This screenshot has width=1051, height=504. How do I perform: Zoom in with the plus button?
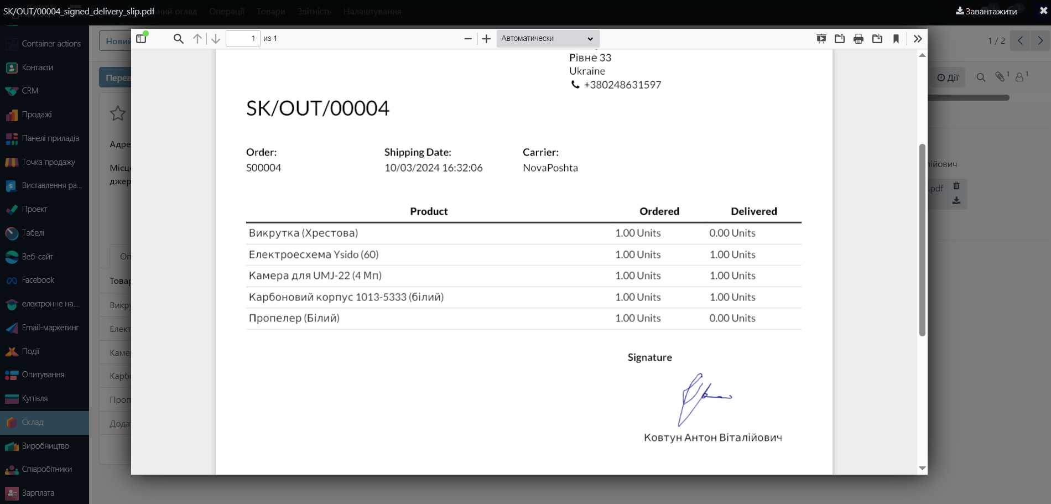tap(486, 39)
